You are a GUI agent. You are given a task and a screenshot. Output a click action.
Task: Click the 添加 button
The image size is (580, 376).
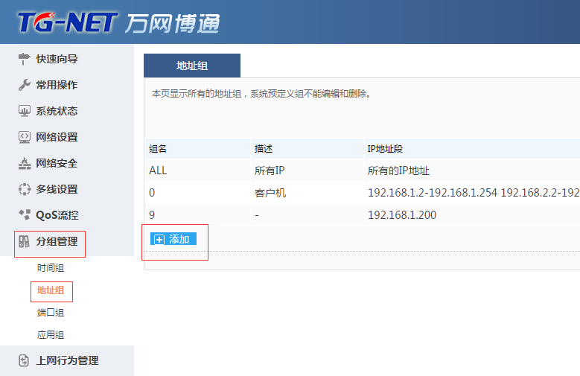tap(173, 239)
